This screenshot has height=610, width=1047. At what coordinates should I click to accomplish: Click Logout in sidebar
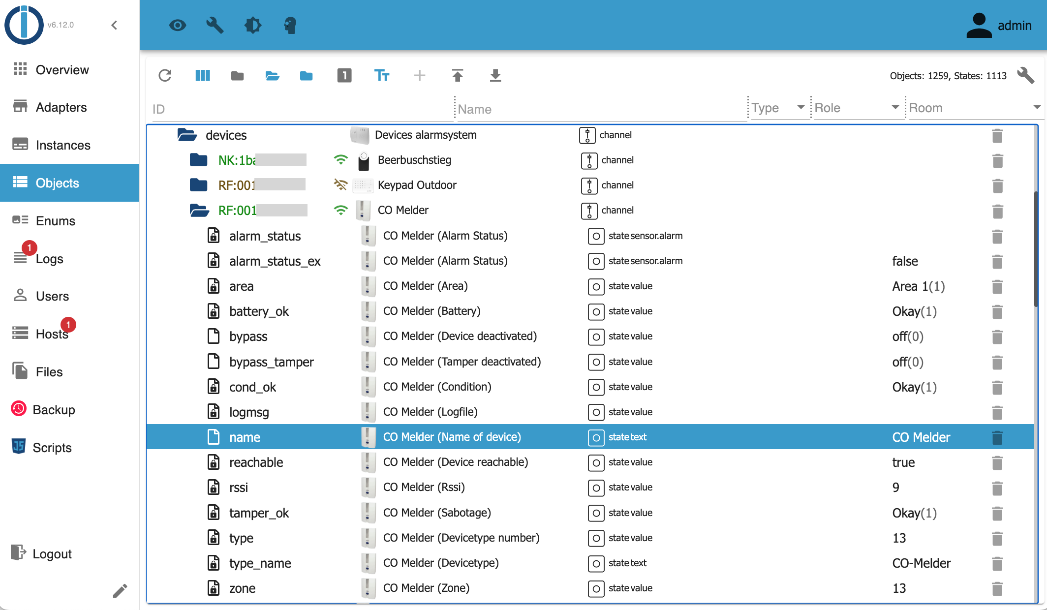click(52, 554)
